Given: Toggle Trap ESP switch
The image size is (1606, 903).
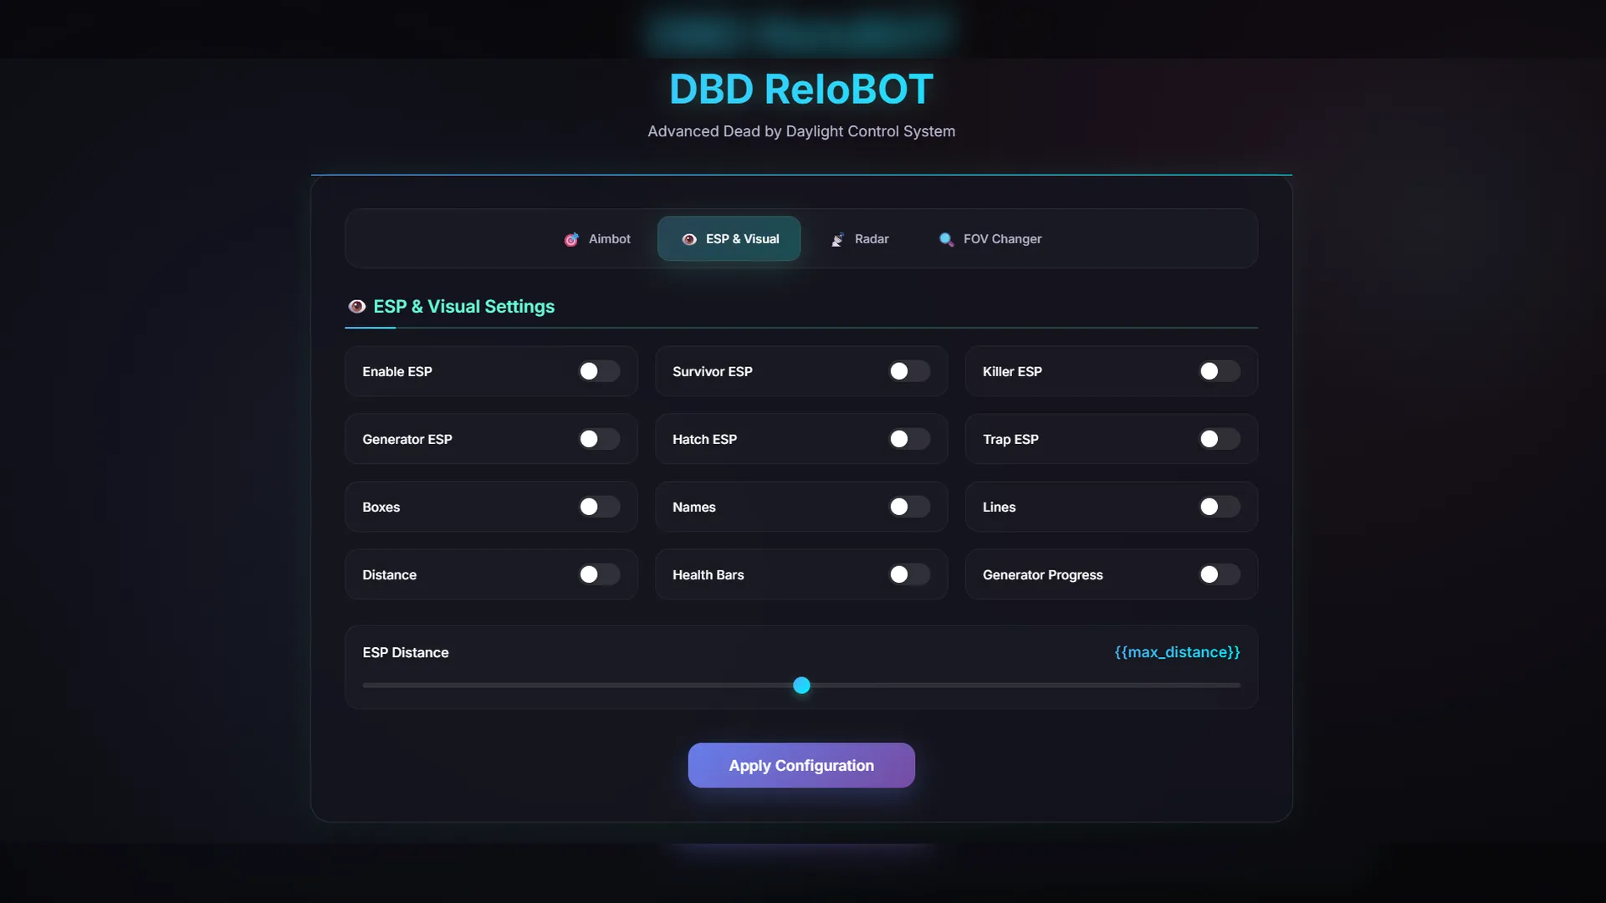Looking at the screenshot, I should 1219,439.
